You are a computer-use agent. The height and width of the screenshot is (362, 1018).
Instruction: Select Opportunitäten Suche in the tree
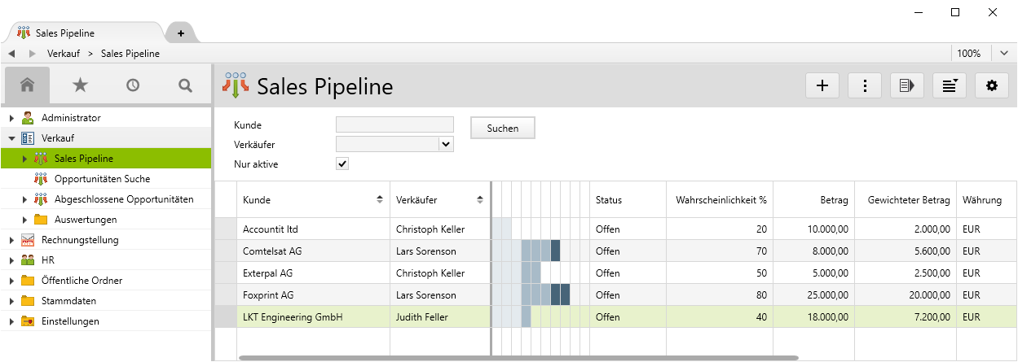(x=102, y=179)
